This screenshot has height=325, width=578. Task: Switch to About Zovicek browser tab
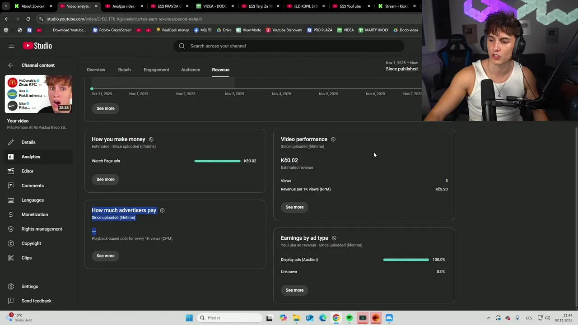(x=33, y=6)
